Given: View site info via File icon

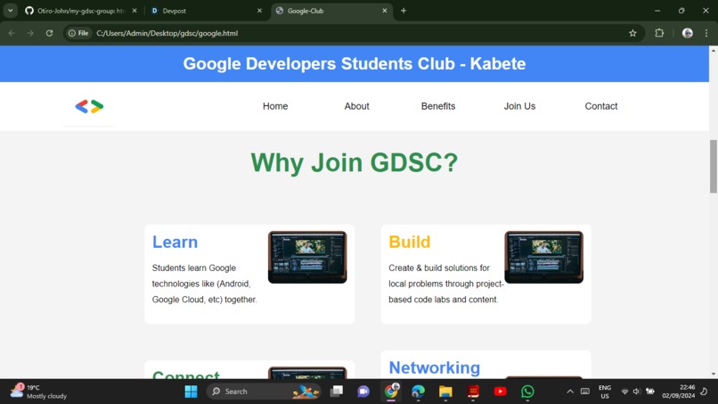Looking at the screenshot, I should click(78, 33).
